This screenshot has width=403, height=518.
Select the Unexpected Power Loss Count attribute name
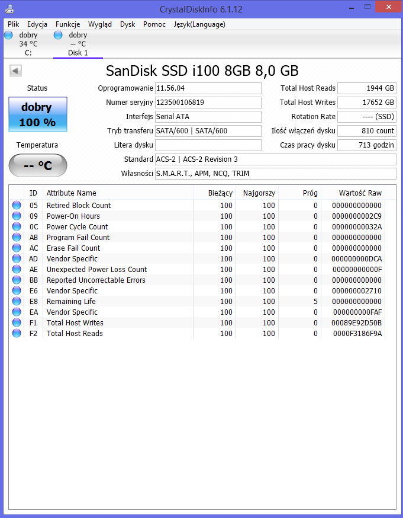[97, 269]
